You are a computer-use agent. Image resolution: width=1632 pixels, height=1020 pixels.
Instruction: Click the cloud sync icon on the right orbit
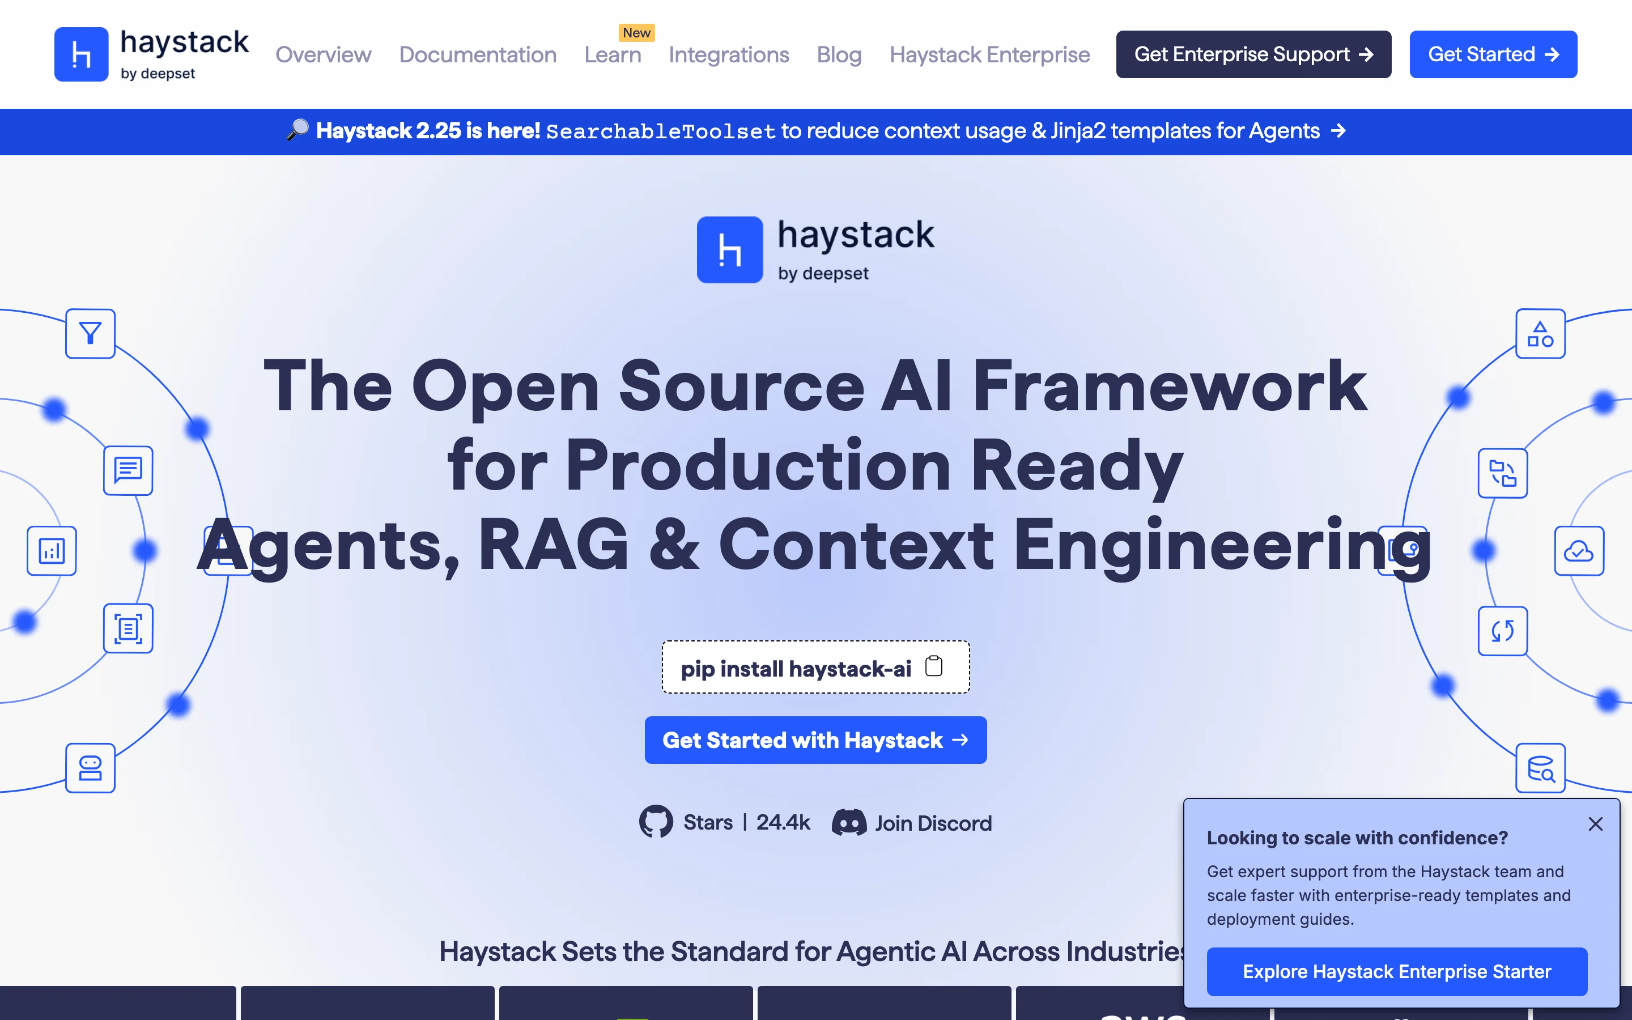[x=1579, y=550]
